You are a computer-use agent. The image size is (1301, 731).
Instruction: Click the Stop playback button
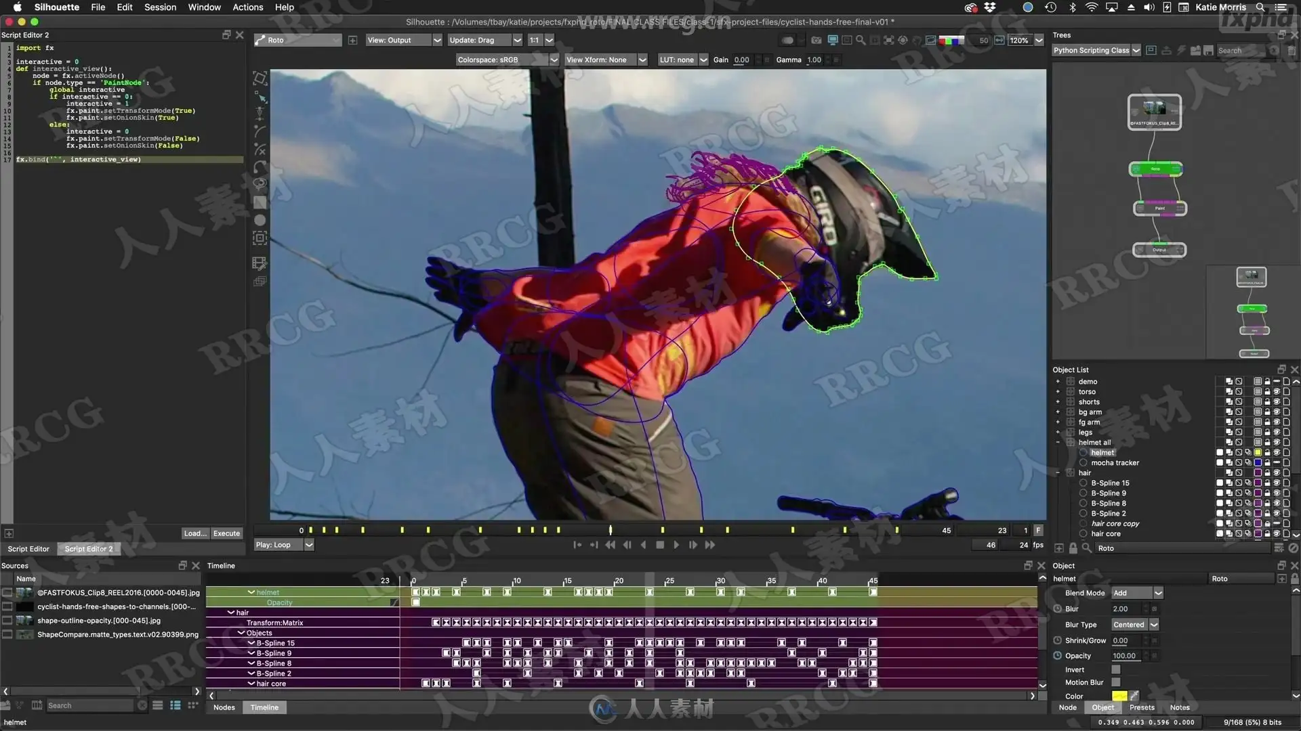click(660, 545)
